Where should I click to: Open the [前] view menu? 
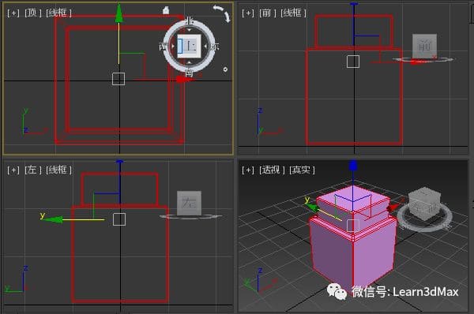coord(268,13)
